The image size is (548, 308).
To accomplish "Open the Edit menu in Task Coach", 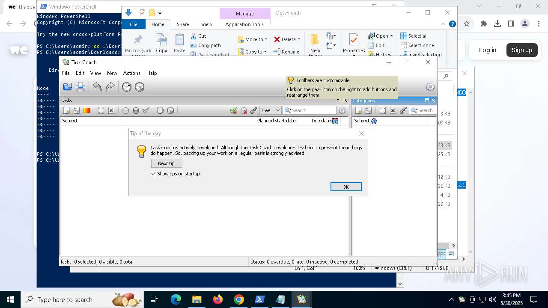I will (x=80, y=73).
